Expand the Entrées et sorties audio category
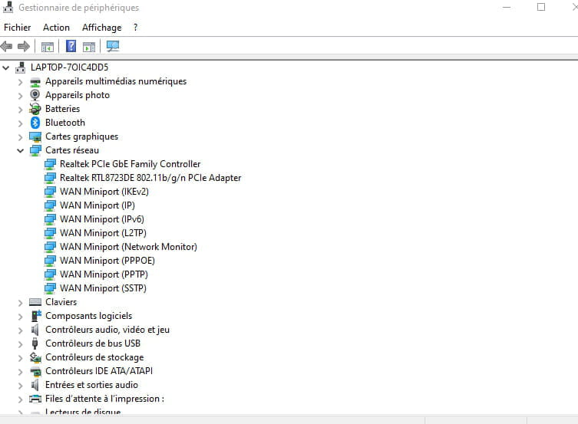578x424 pixels. click(x=21, y=386)
